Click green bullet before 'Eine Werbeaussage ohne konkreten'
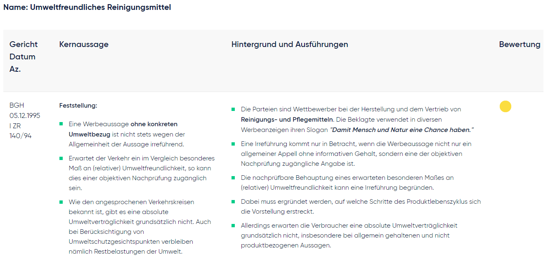The height and width of the screenshot is (259, 548). click(61, 124)
